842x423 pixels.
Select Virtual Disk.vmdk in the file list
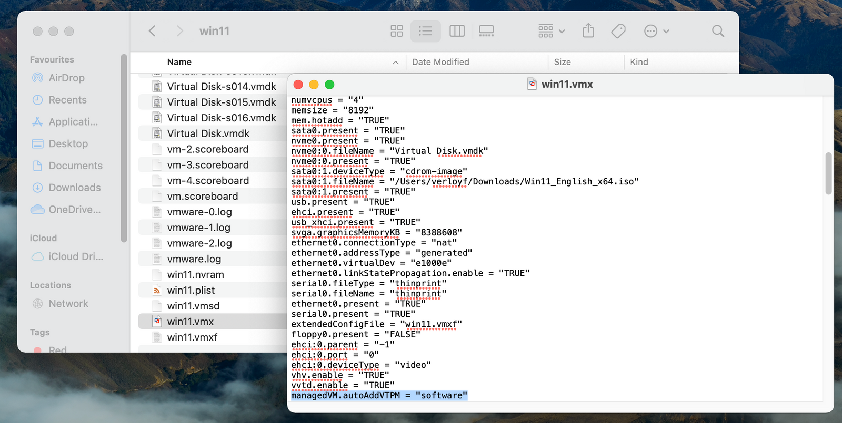click(x=208, y=133)
